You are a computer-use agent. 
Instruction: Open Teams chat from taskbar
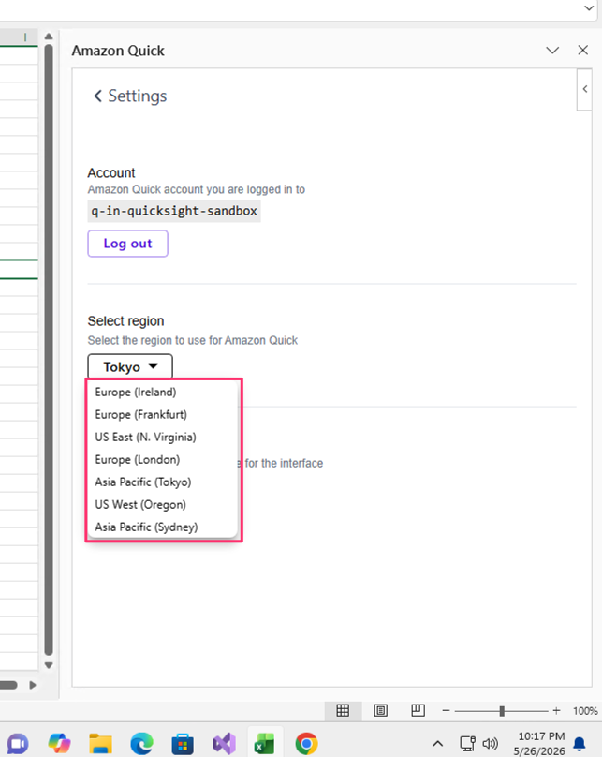pyautogui.click(x=18, y=744)
